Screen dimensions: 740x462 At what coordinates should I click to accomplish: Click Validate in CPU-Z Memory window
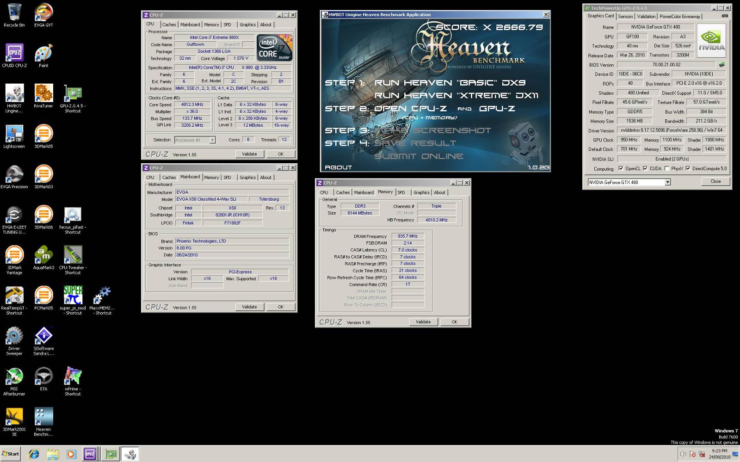point(423,322)
